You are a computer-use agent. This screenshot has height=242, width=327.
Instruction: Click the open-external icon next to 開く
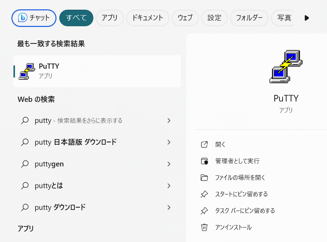[204, 144]
